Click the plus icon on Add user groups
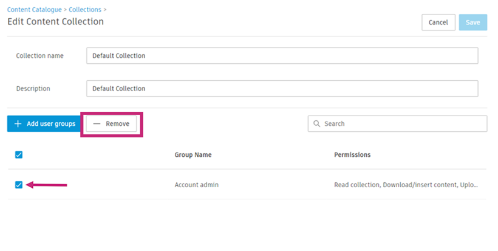Viewport: 498px width, 251px height. [18, 124]
